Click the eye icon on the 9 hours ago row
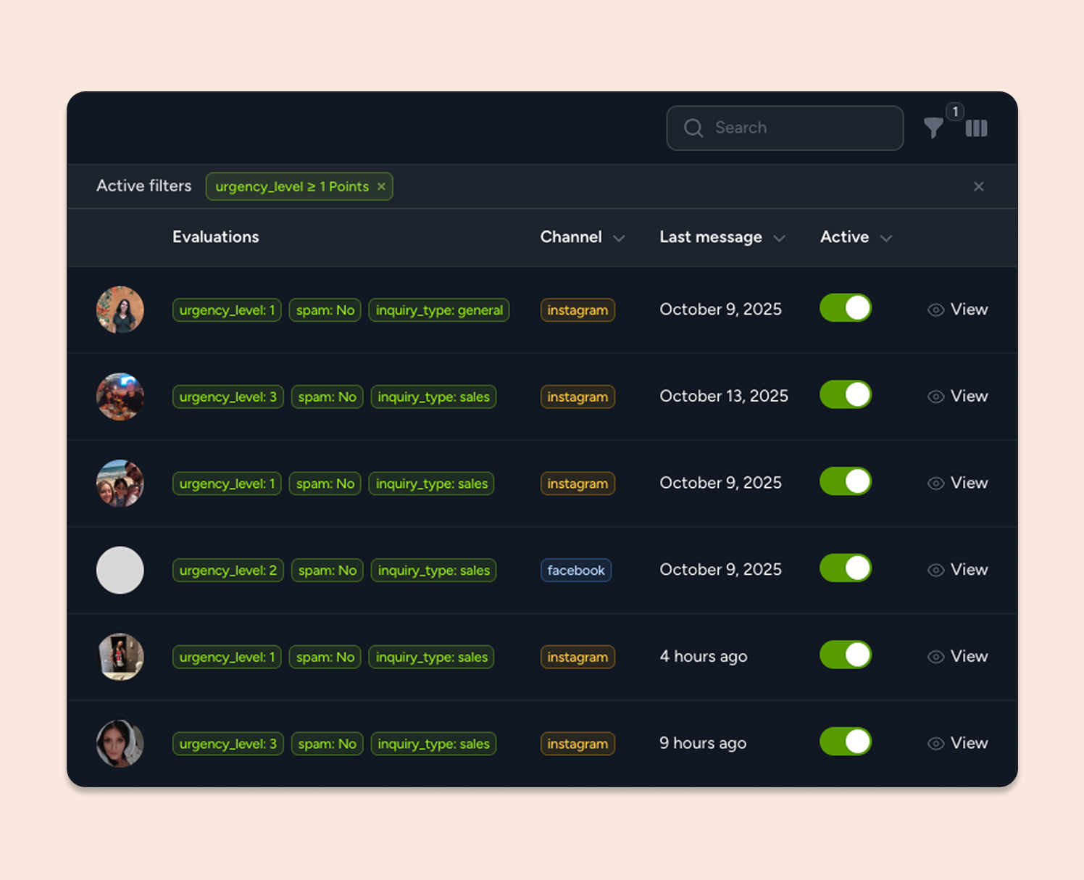Image resolution: width=1084 pixels, height=880 pixels. pyautogui.click(x=935, y=744)
